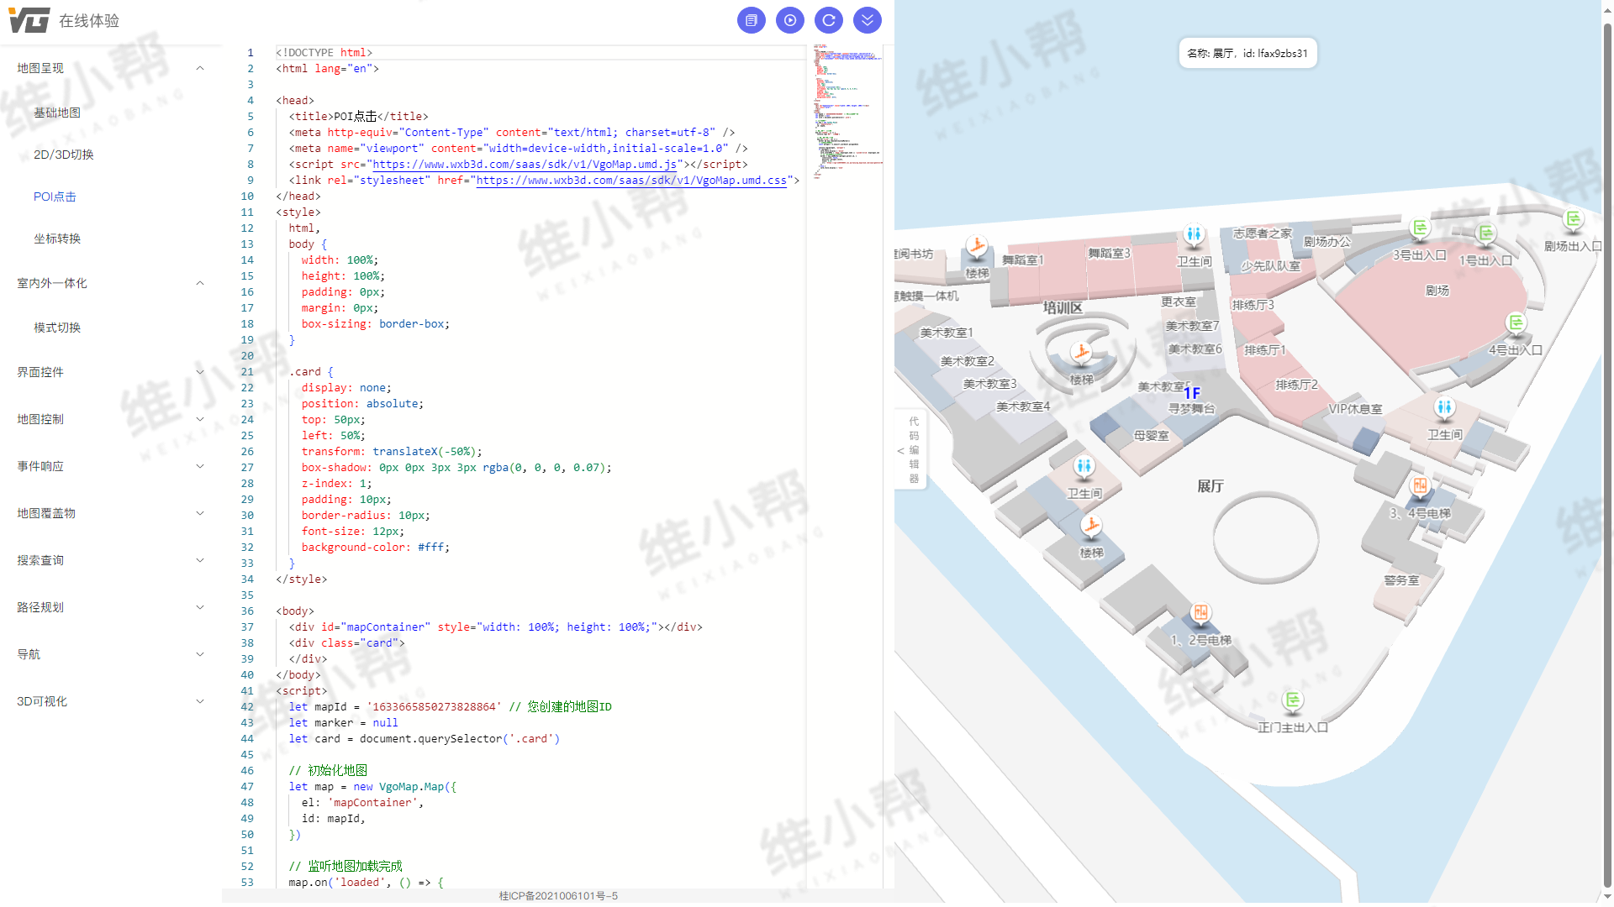1614x907 pixels.
Task: Open the 2D/3D切换 example
Action: click(64, 155)
